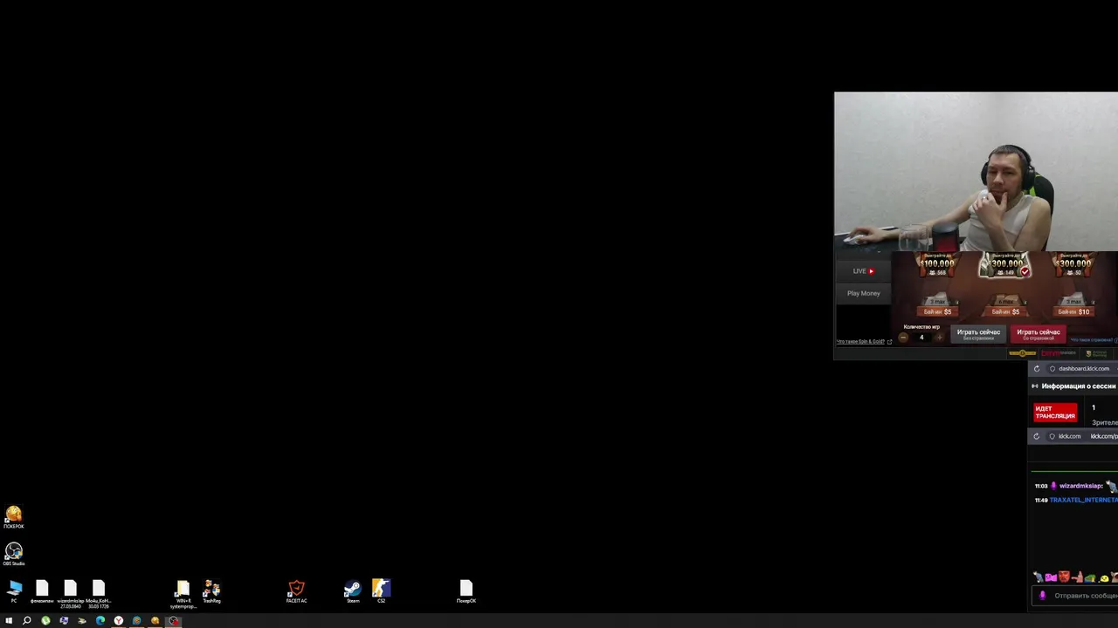
Task: Click LIVE button in poker lobby
Action: click(863, 271)
